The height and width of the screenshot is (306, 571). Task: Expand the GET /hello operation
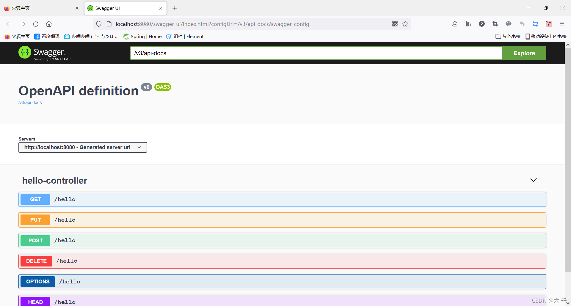click(283, 199)
